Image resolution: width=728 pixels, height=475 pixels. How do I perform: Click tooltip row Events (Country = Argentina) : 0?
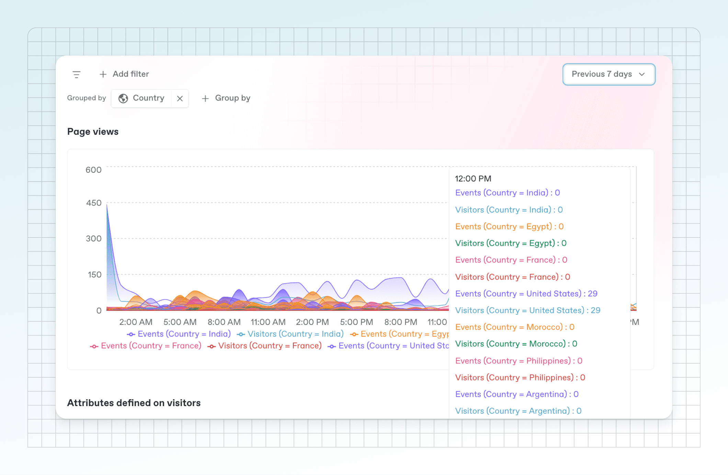click(x=517, y=394)
